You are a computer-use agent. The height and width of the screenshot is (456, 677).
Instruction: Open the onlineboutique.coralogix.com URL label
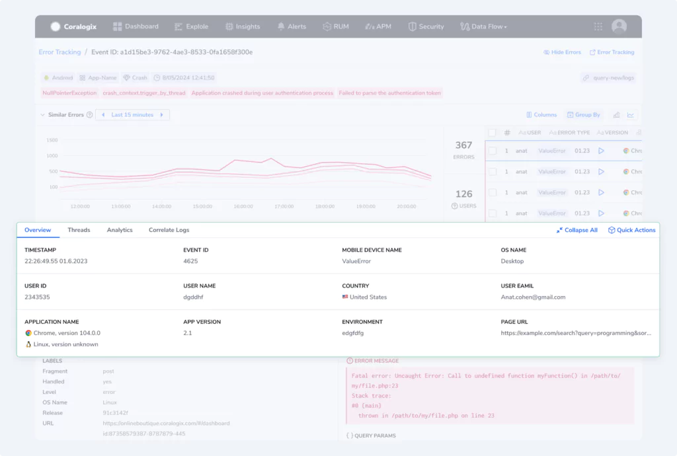point(166,423)
